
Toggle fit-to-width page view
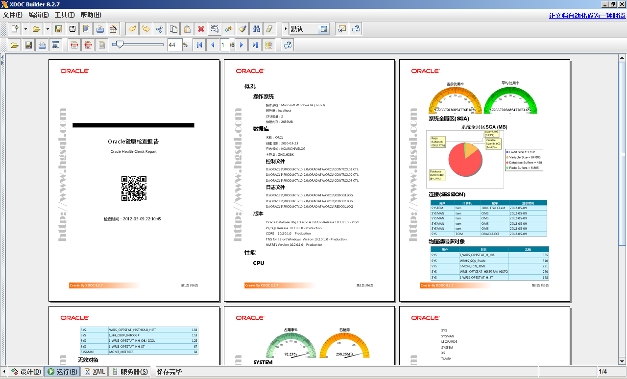point(73,45)
